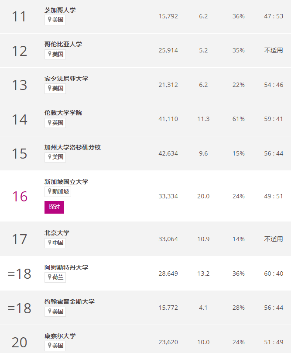Image resolution: width=291 pixels, height=353 pixels.
Task: Click location pin under 约翰霍普金斯大学
Action: [x=49, y=311]
